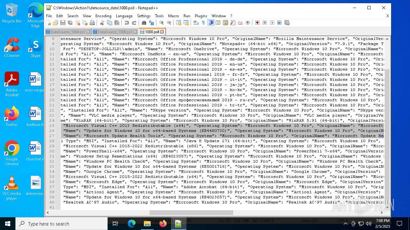Screen dimensions: 410x230
Task: Open the Function List panel icon
Action: tap(233, 23)
